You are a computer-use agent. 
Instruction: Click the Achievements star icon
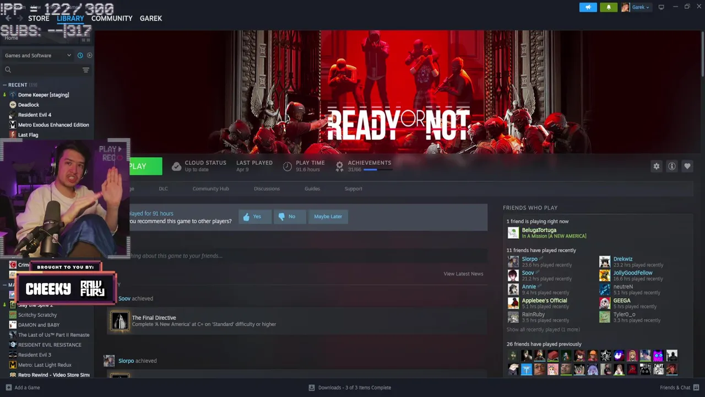pos(339,166)
